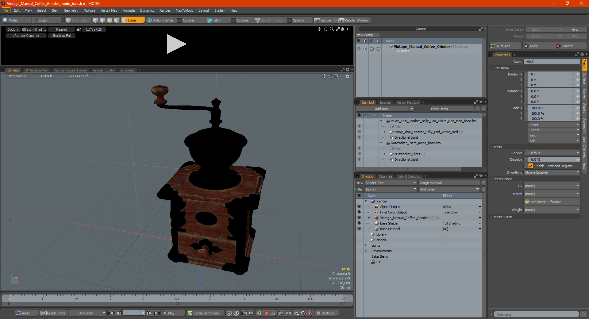This screenshot has height=319, width=589.
Task: Click preview pan/move icon
Action: 319,29
